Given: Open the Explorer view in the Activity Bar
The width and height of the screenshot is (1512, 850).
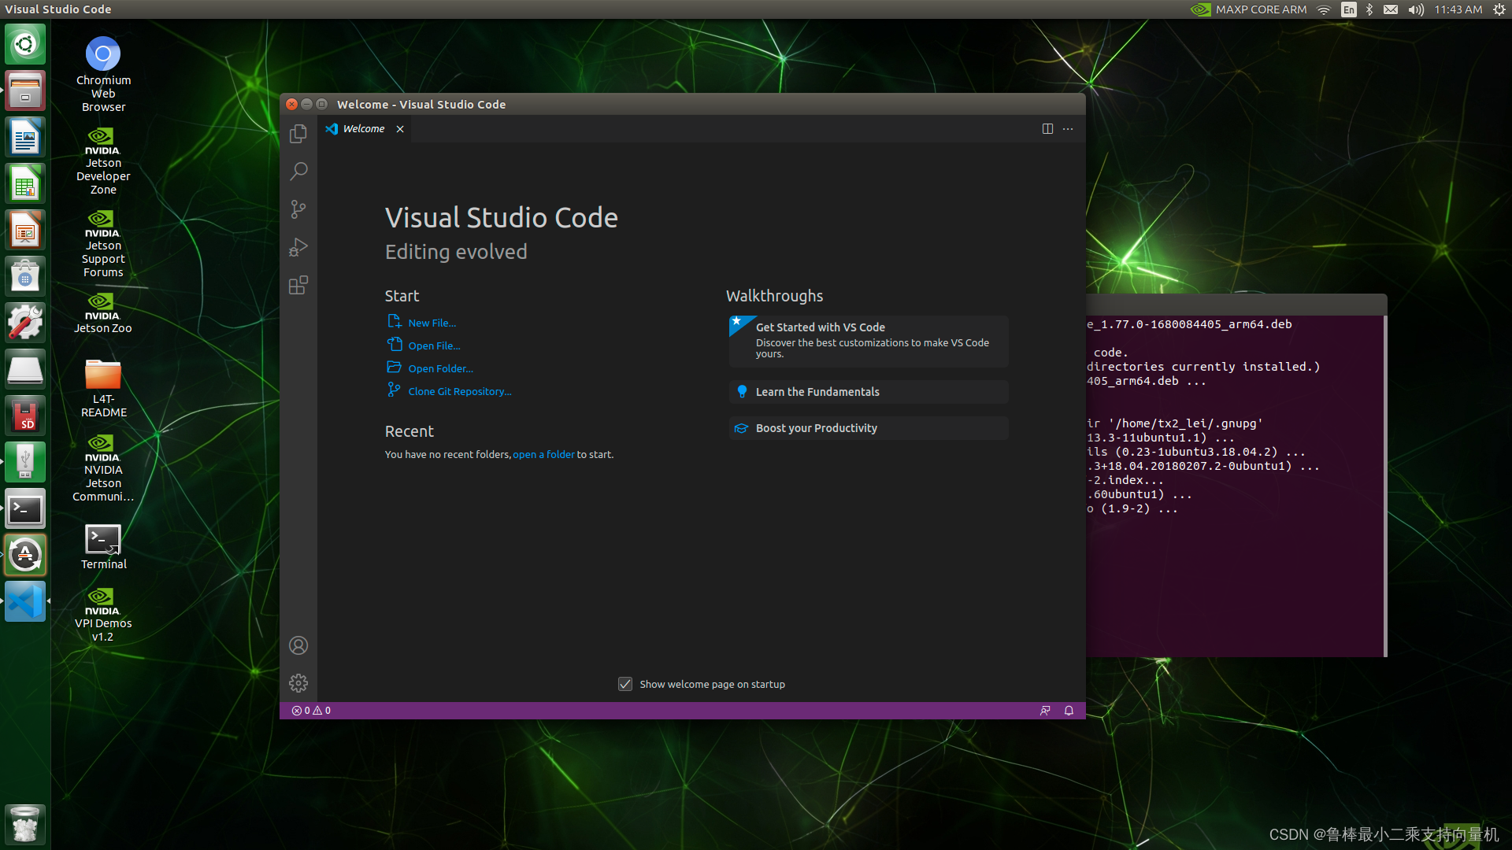Looking at the screenshot, I should point(298,134).
